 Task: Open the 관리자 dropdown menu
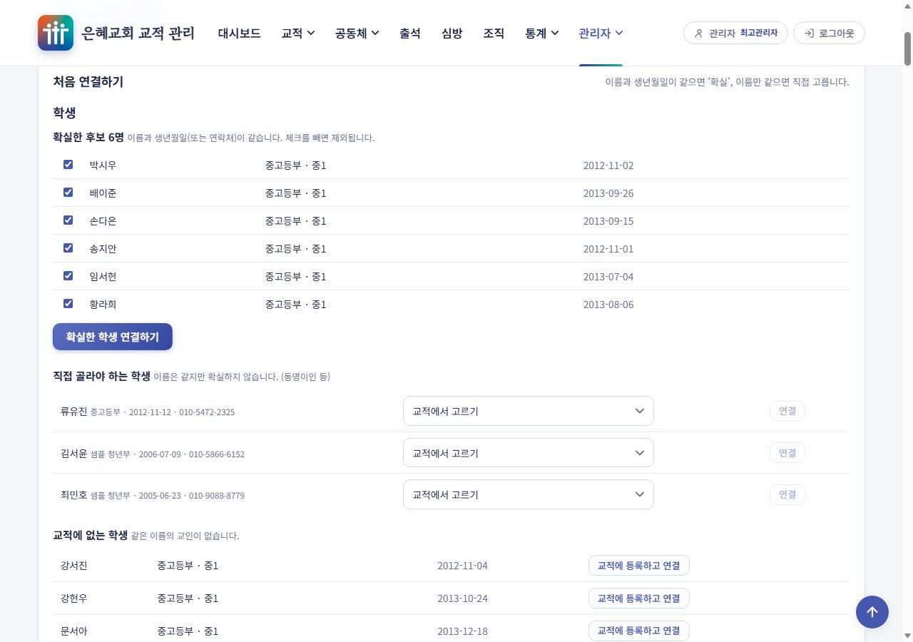click(x=601, y=33)
